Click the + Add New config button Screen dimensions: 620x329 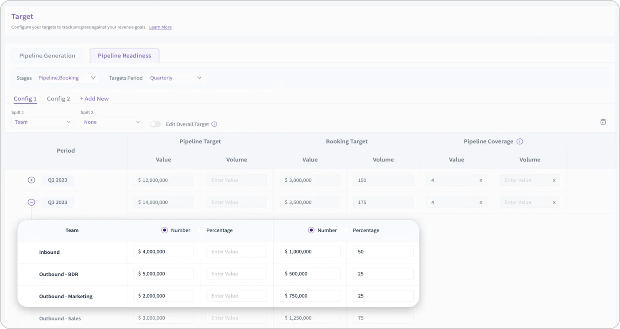point(94,99)
